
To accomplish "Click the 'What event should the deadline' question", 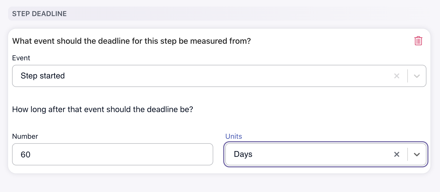I will point(131,41).
